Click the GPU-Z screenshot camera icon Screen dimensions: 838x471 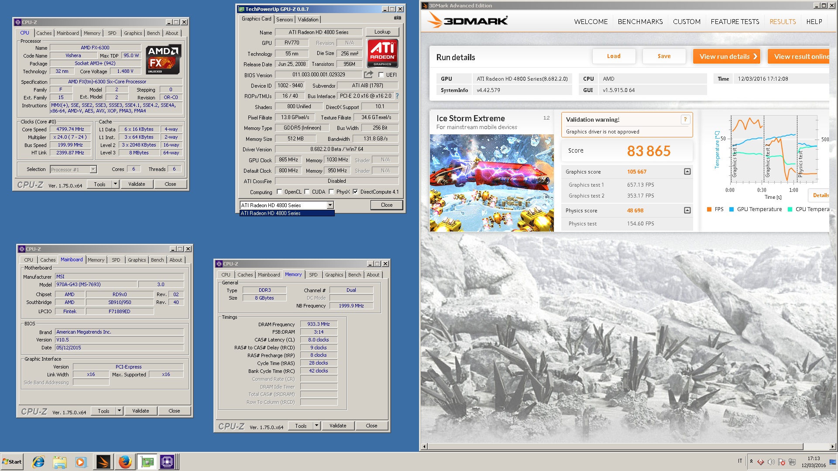tap(397, 18)
